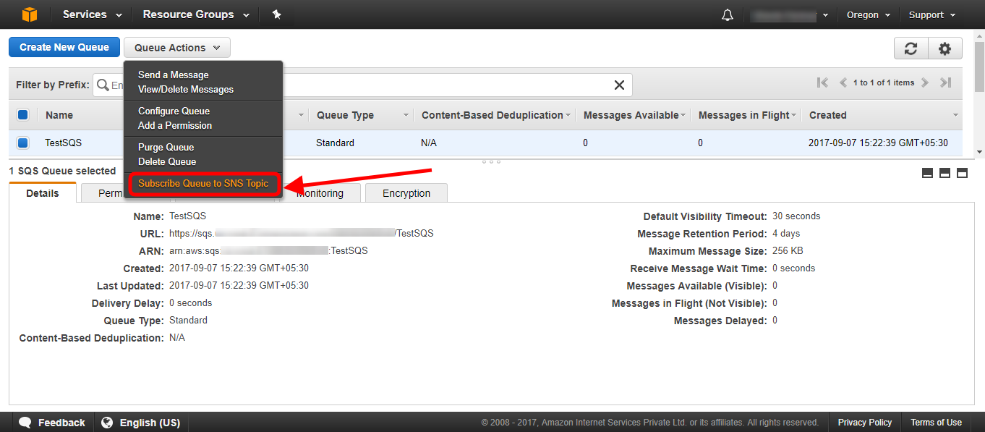This screenshot has width=985, height=432.
Task: Refresh the queue list
Action: tap(911, 48)
